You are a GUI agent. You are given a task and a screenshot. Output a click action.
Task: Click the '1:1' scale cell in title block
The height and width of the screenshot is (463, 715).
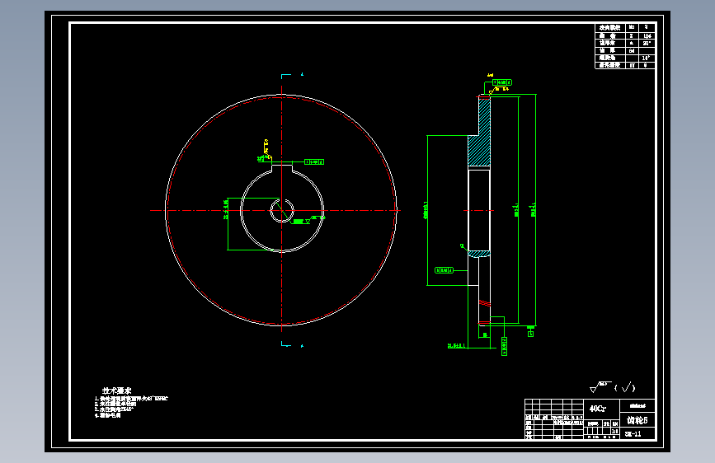point(614,431)
